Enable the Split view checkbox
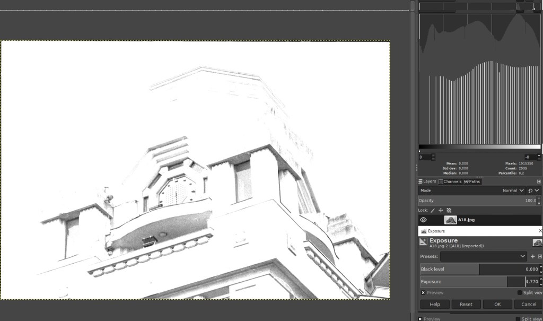This screenshot has width=543, height=321. [520, 292]
